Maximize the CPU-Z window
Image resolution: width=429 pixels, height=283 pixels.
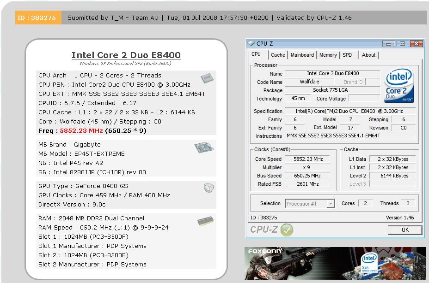click(402, 44)
